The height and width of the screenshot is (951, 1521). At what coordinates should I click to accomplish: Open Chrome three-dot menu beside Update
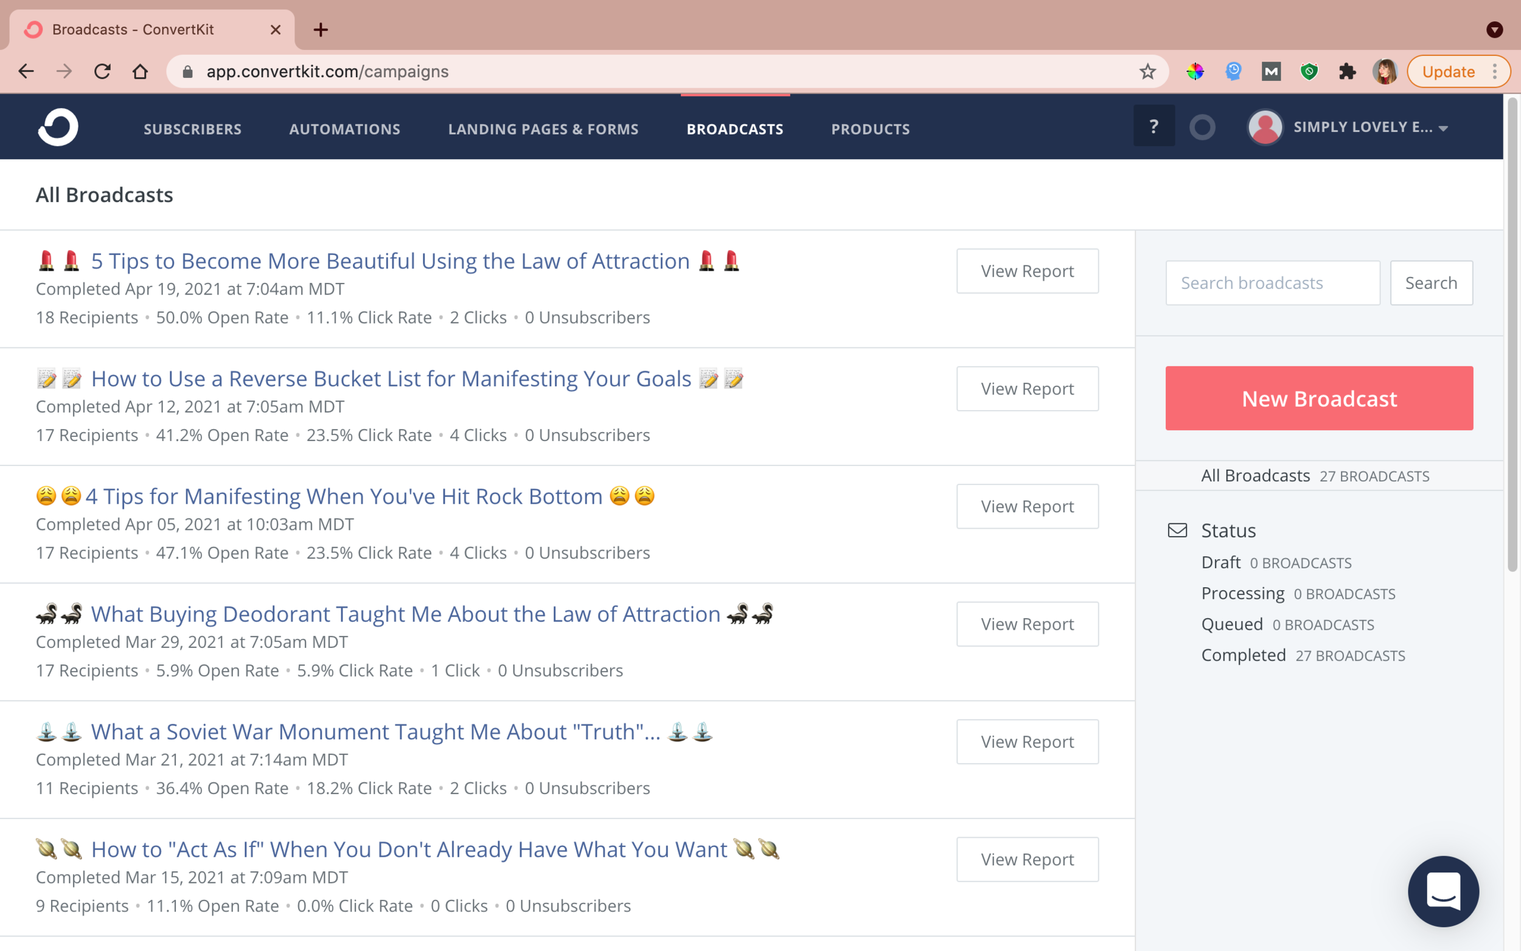point(1495,72)
